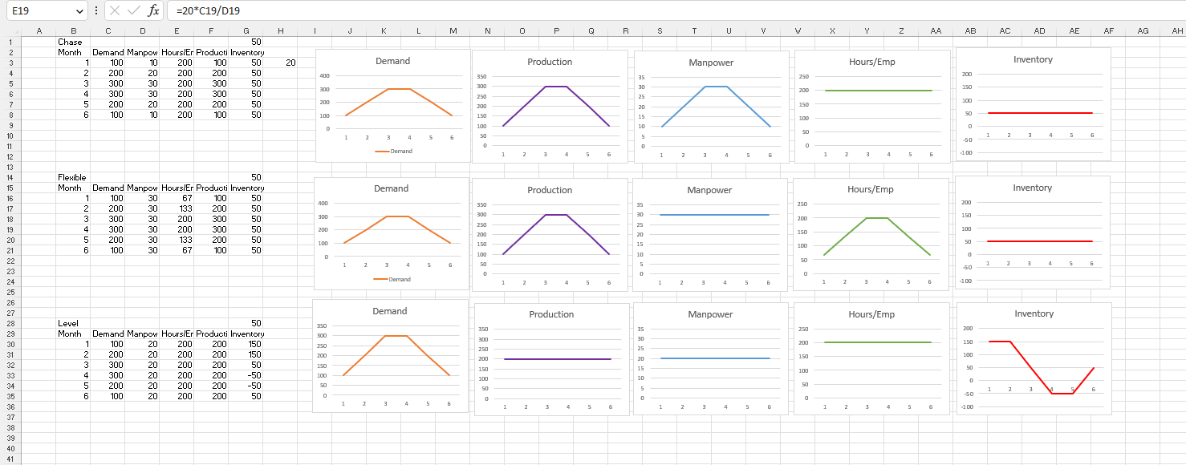
Task: Select the Chase Inventory chart
Action: pyautogui.click(x=1033, y=104)
